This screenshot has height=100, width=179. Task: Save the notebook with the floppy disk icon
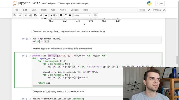(x=15, y=15)
